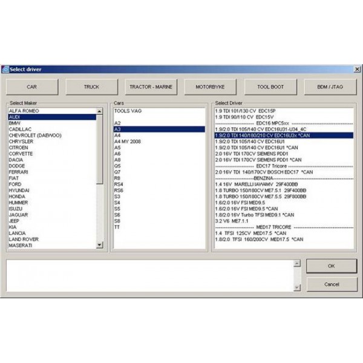Select DACIA maker

(x=52, y=160)
